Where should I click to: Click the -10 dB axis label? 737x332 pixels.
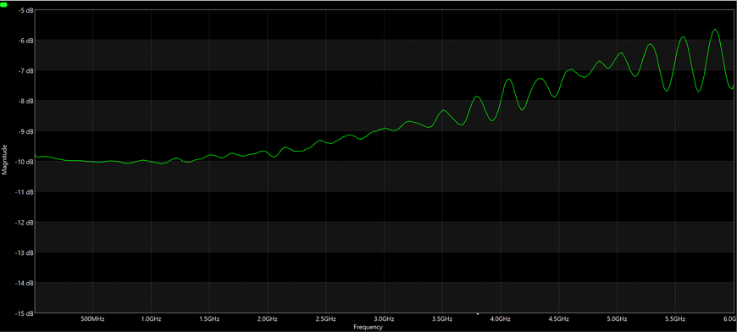click(25, 162)
